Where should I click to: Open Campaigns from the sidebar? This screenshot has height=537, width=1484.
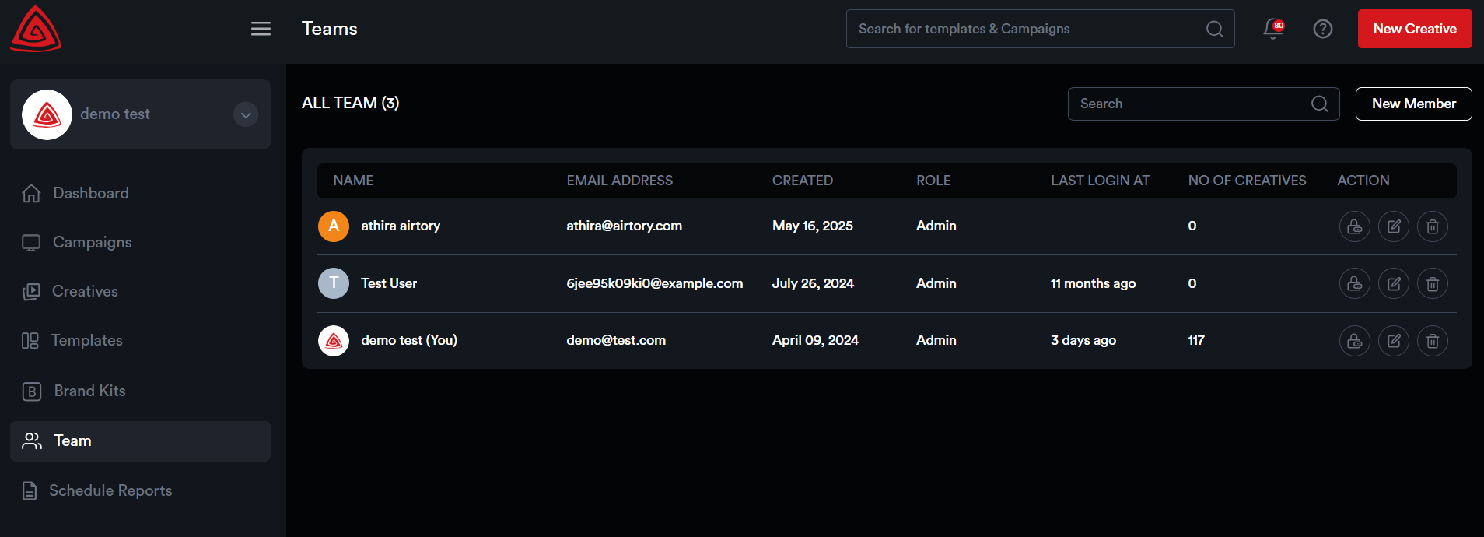[x=92, y=242]
